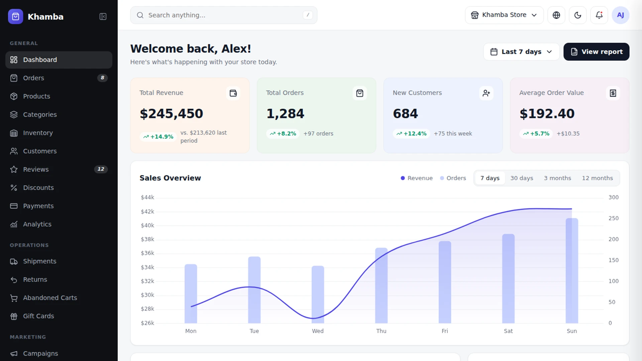Switch chart to 30 days tab

[x=522, y=178]
